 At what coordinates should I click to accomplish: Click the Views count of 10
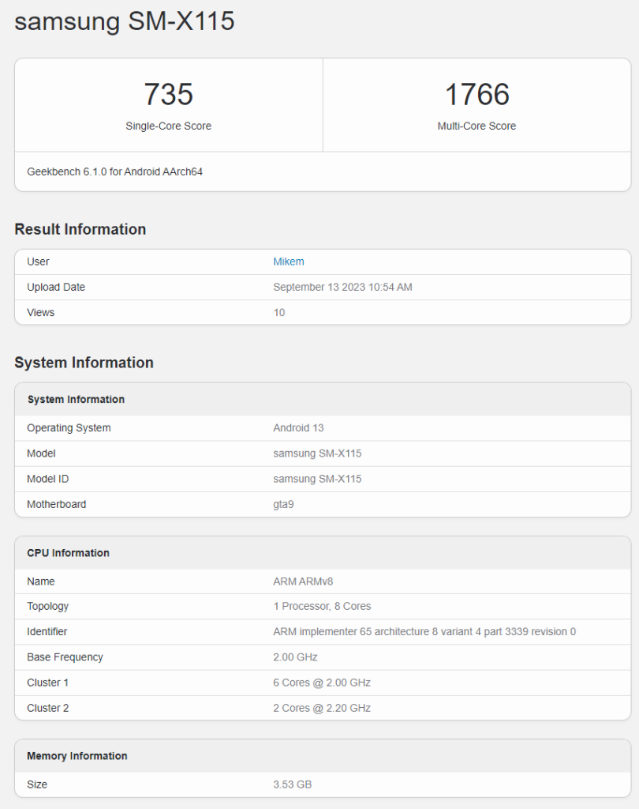tap(278, 312)
